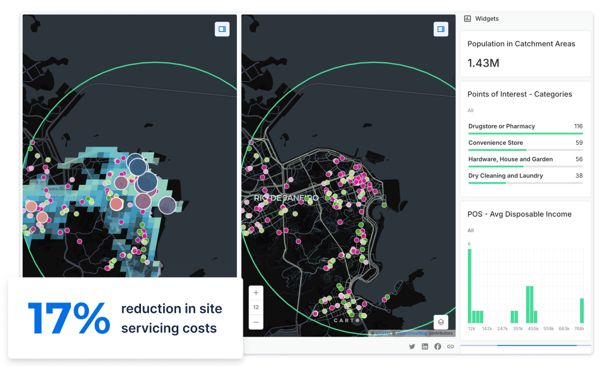The height and width of the screenshot is (366, 613).
Task: Share map via Twitter icon
Action: 412,346
